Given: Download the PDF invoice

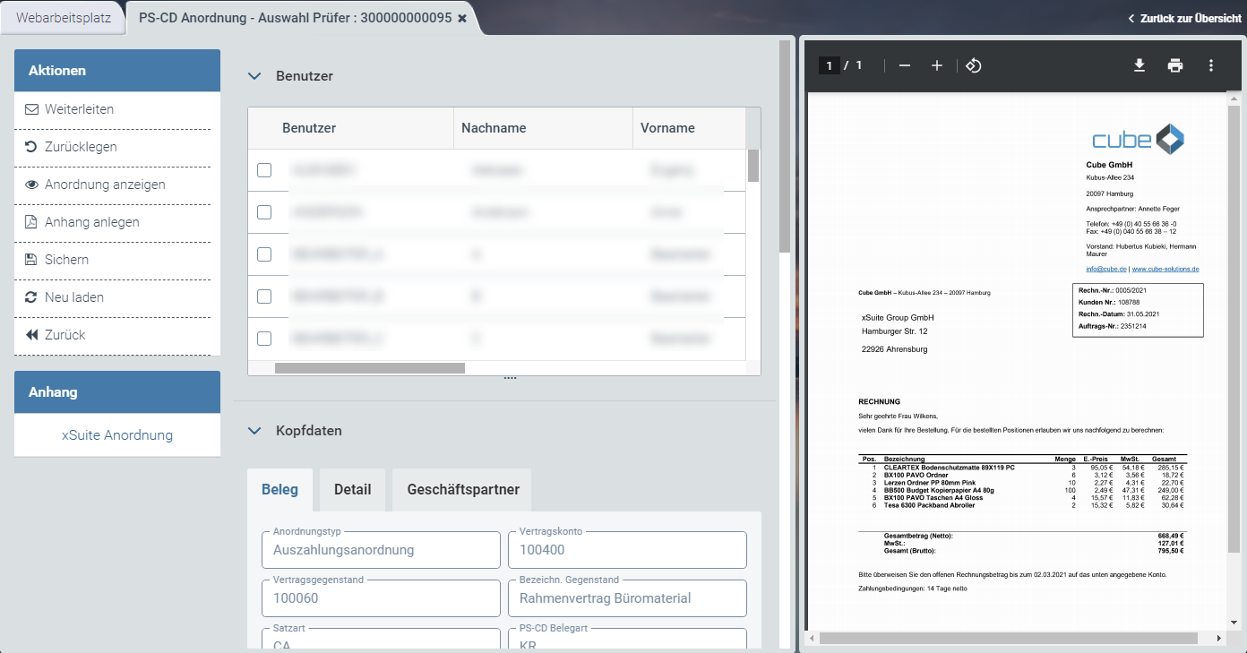Looking at the screenshot, I should (1139, 65).
